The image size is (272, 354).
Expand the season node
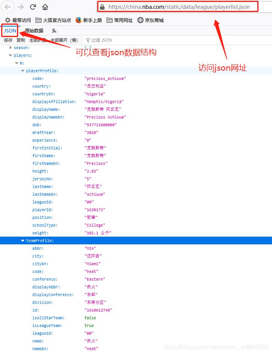(10, 47)
